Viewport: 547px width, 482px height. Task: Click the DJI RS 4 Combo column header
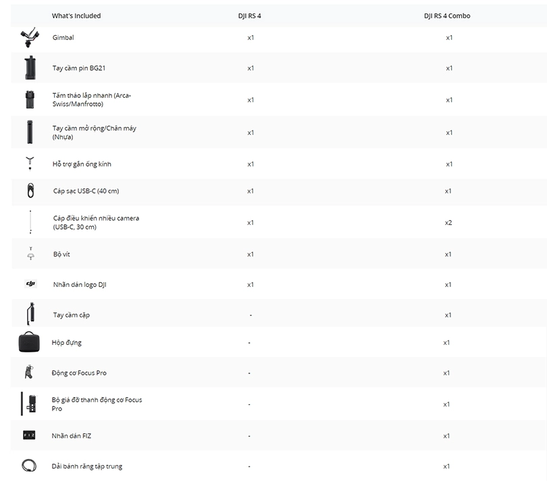(x=447, y=16)
